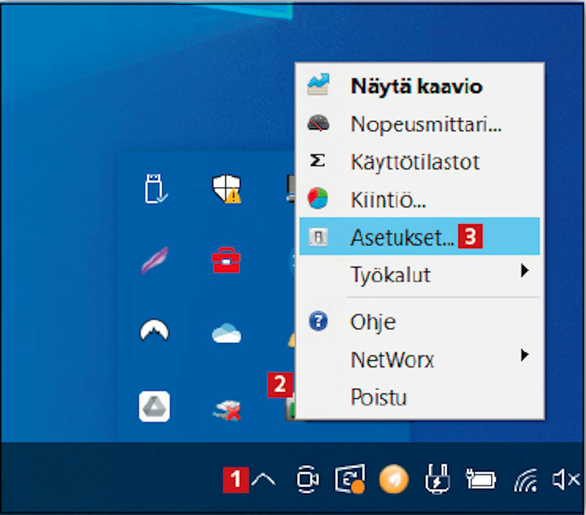Click the muted speaker volume icon

click(x=566, y=479)
